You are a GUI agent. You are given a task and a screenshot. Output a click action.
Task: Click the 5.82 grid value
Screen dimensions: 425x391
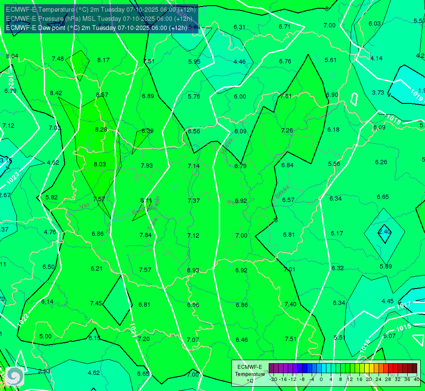coord(52,198)
